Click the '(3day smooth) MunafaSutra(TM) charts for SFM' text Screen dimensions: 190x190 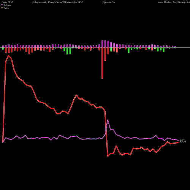[57, 2]
